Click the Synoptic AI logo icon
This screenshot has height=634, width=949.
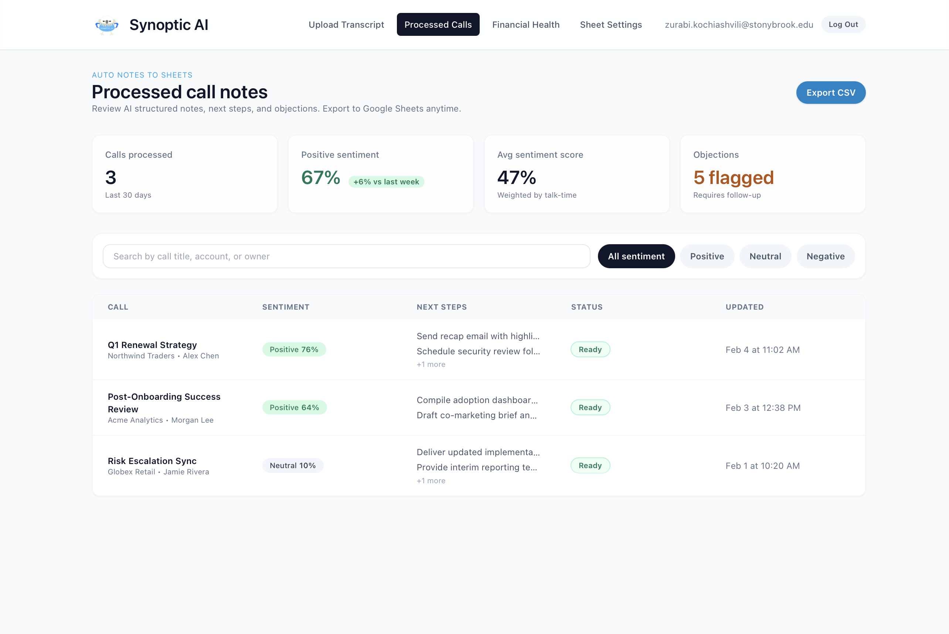click(107, 25)
